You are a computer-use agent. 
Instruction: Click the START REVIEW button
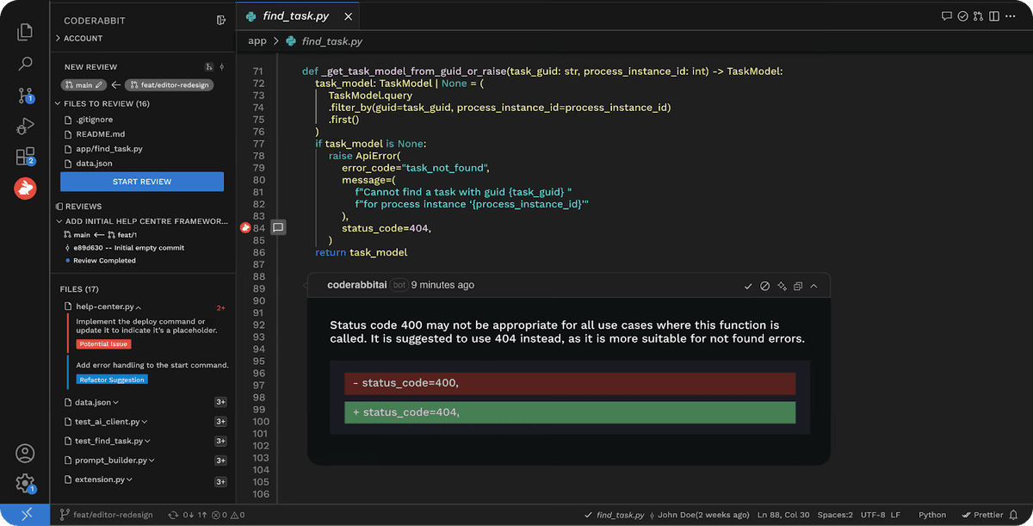[x=142, y=182]
